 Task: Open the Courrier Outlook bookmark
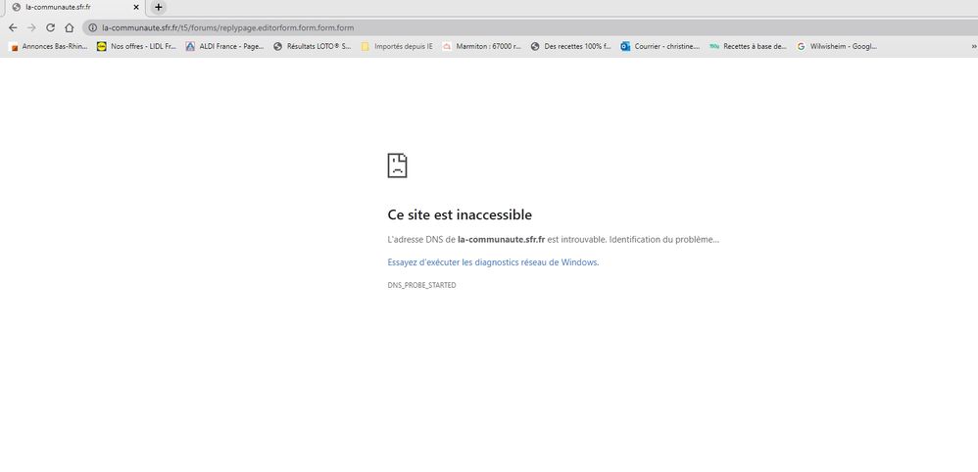pyautogui.click(x=660, y=46)
